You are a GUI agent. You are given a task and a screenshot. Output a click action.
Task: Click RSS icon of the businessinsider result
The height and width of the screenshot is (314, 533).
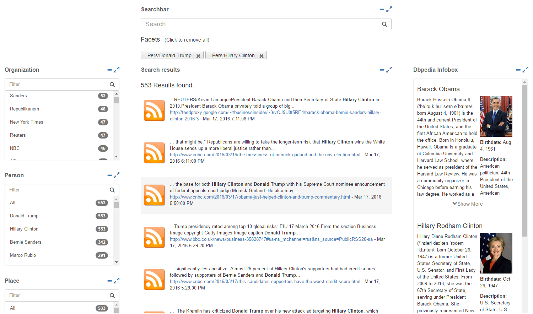click(154, 110)
